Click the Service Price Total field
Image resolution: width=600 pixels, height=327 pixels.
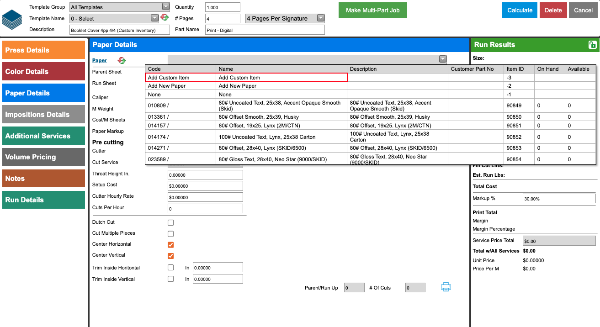pos(559,241)
